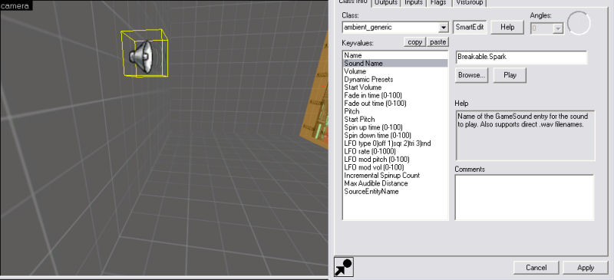Select the Volume keyvalue
Viewport: 614px width, 280px height.
(395, 71)
